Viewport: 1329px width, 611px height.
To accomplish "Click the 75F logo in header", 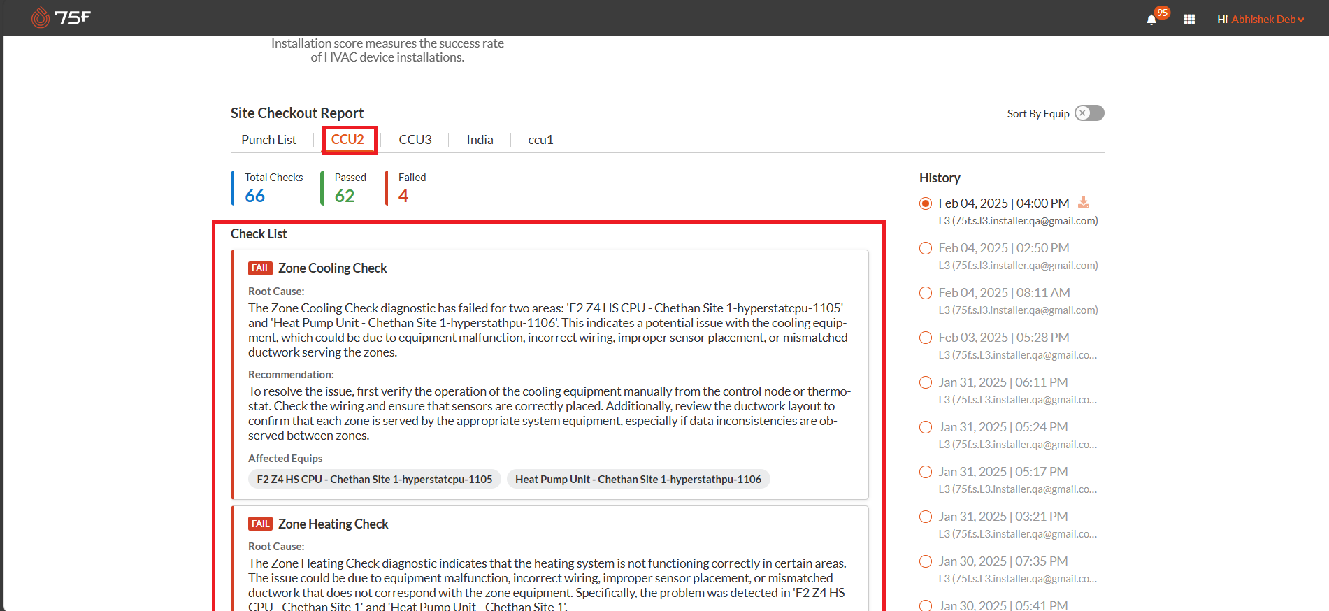I will (61, 17).
